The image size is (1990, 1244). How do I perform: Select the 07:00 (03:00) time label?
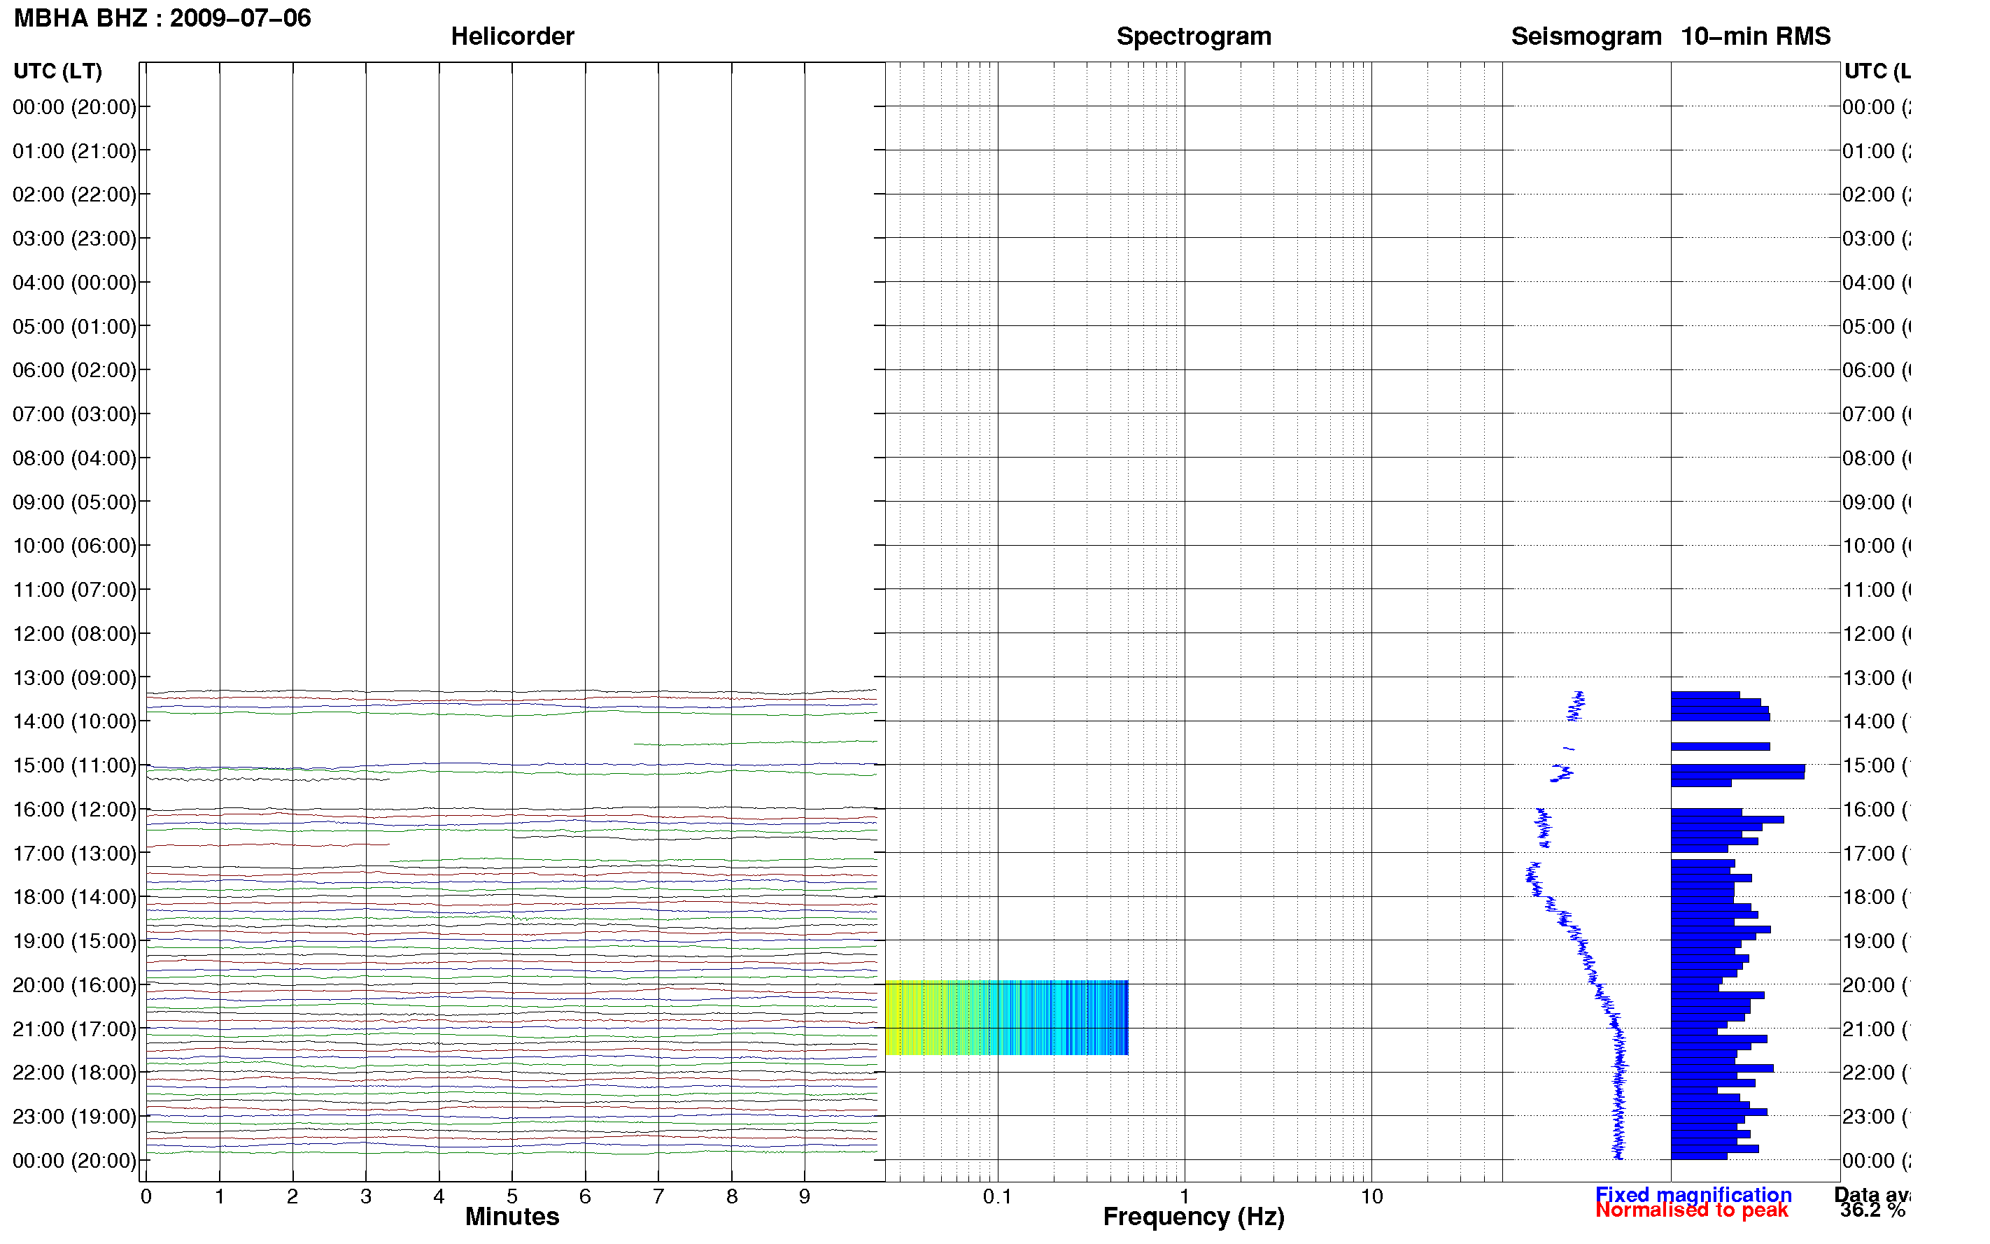pyautogui.click(x=74, y=414)
